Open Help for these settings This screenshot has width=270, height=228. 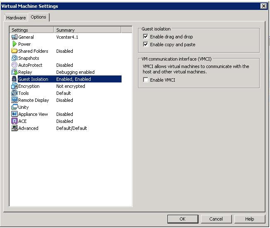(x=249, y=219)
